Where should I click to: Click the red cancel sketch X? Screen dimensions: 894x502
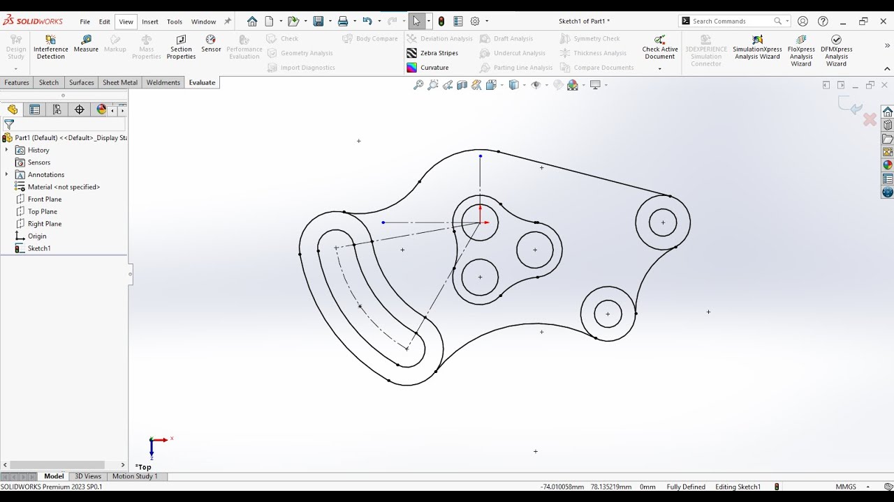870,120
